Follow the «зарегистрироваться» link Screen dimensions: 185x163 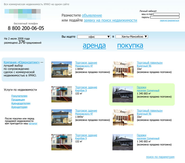(169, 21)
